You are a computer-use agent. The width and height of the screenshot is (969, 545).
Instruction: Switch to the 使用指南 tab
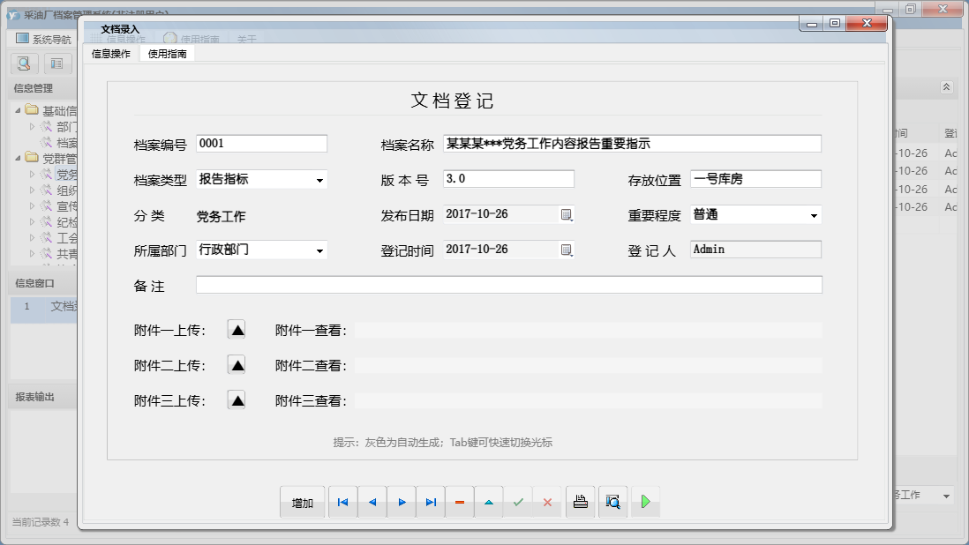167,54
